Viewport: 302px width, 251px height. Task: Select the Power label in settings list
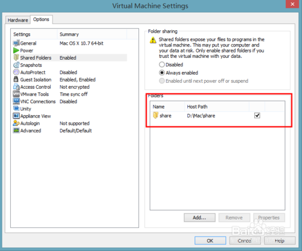tap(27, 51)
